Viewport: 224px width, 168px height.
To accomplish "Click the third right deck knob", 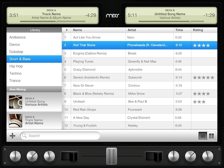I will (x=208, y=156).
